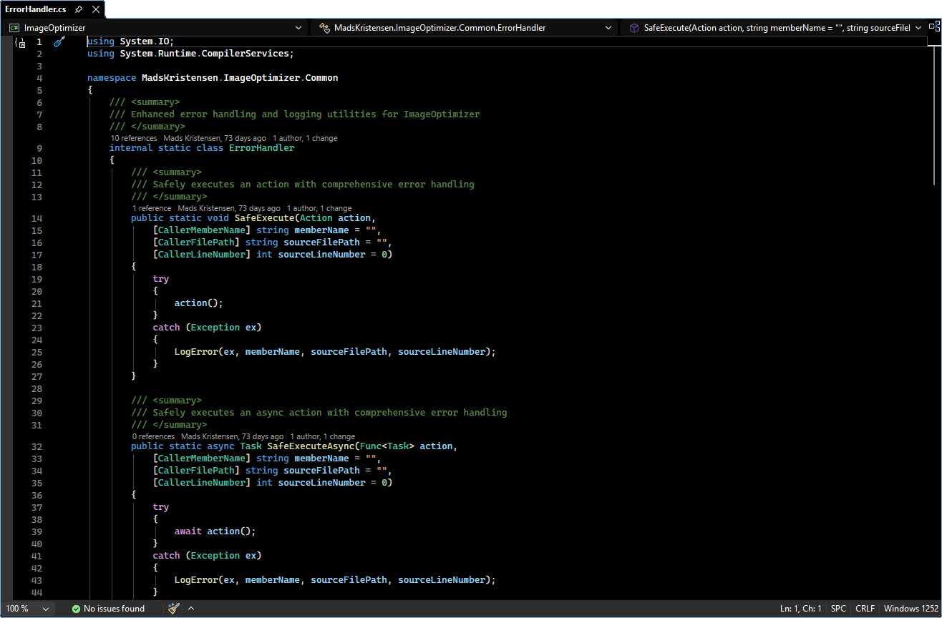This screenshot has width=942, height=618.
Task: Open the SafeExecute member dropdown
Action: click(918, 28)
